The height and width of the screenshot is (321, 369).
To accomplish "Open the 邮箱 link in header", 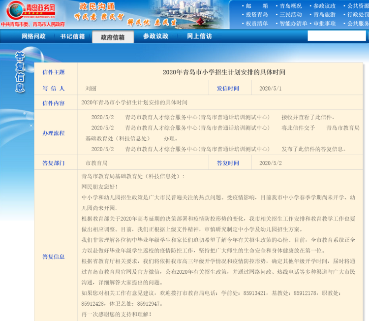I will click(257, 6).
